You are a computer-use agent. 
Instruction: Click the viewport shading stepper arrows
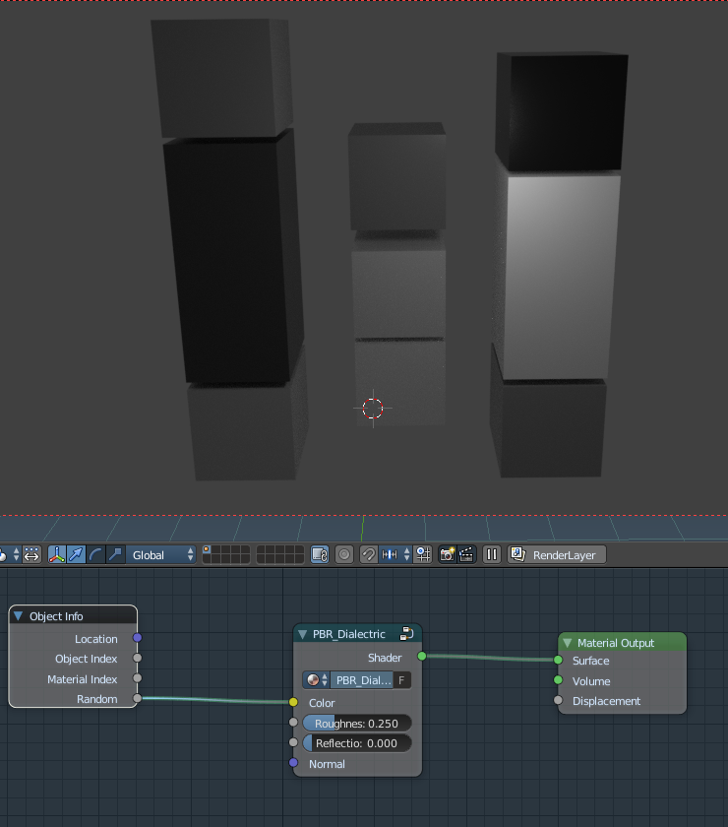(x=17, y=555)
